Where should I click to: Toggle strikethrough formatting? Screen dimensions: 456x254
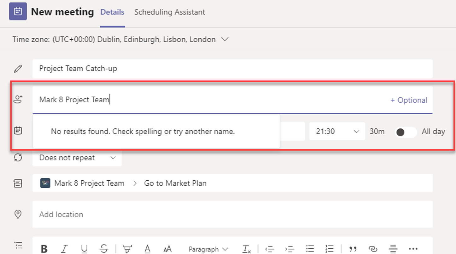tap(104, 249)
